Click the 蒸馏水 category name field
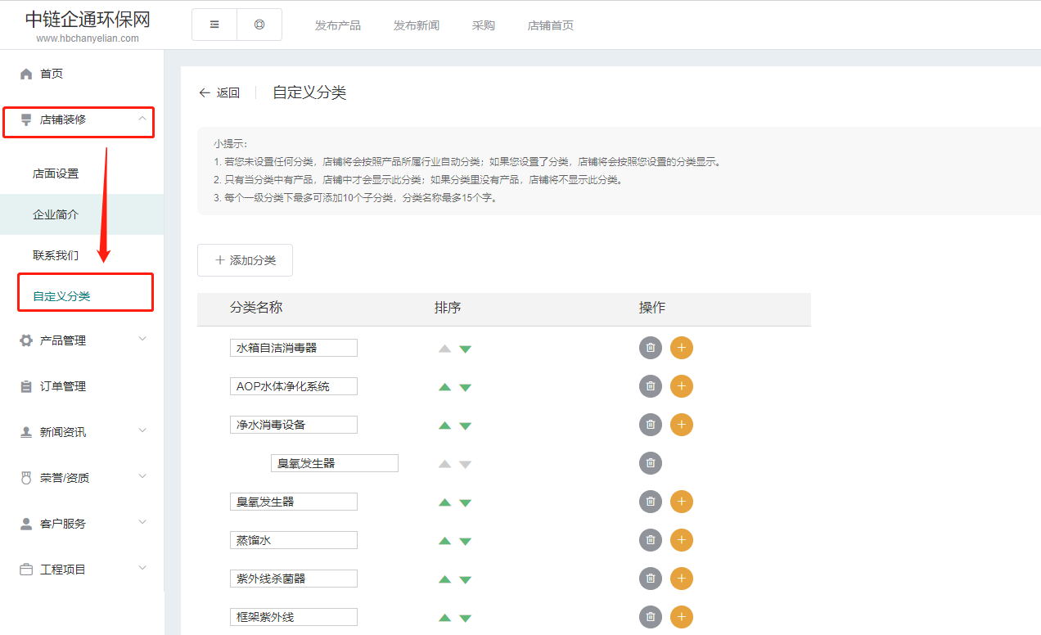Viewport: 1041px width, 635px height. (x=293, y=540)
